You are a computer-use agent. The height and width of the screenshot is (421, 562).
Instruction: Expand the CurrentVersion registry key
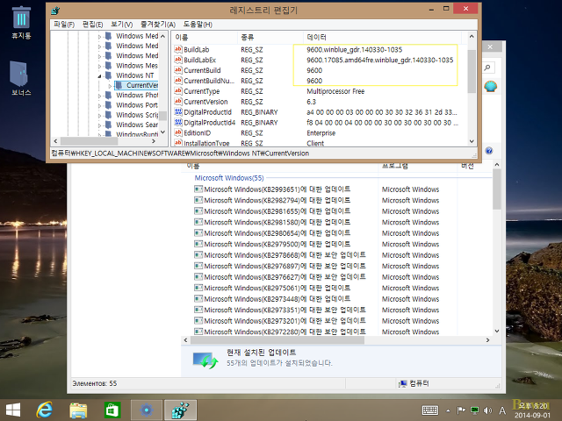[110, 86]
